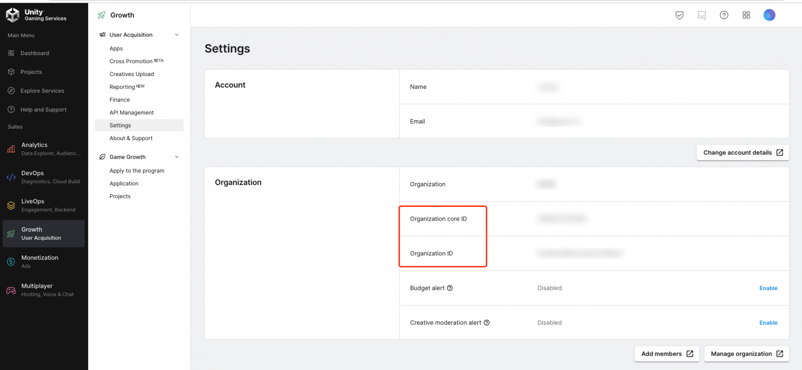
Task: Open the Finance page
Action: pyautogui.click(x=120, y=100)
